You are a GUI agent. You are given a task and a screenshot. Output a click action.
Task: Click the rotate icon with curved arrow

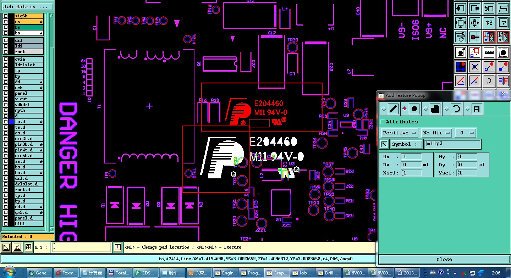[489, 81]
